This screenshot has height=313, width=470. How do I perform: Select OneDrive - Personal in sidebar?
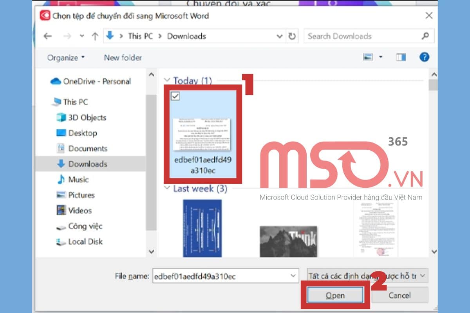pos(90,81)
